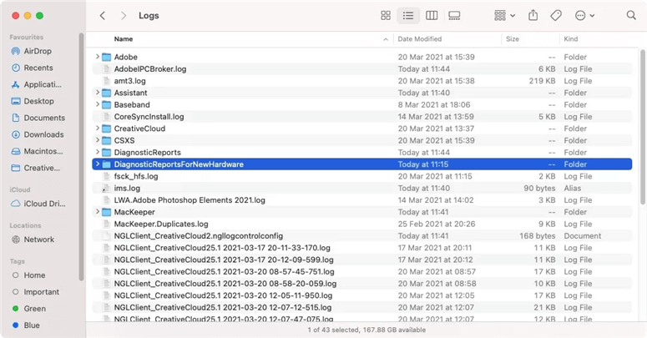This screenshot has width=647, height=338.
Task: Click the Search magnifier icon
Action: 631,16
